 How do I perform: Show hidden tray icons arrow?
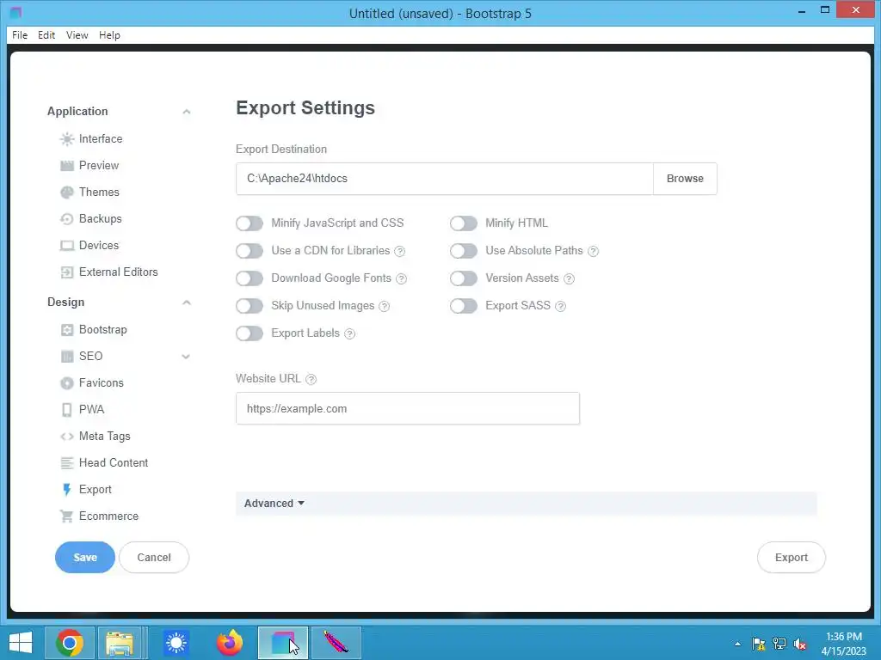[737, 644]
